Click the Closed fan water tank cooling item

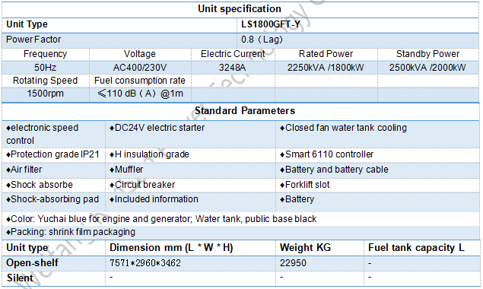(x=343, y=128)
